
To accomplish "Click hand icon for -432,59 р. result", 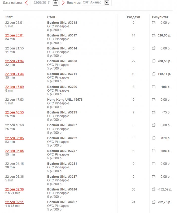I will click(153, 189).
